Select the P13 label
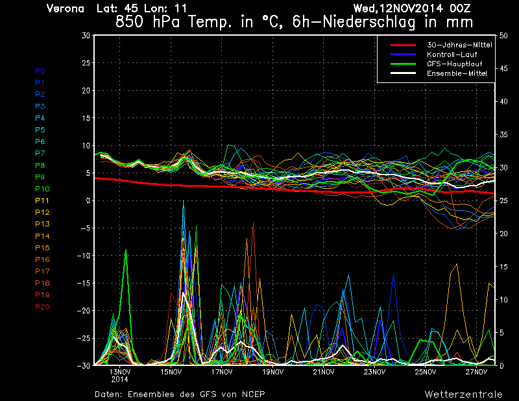This screenshot has width=519, height=401. pos(42,224)
